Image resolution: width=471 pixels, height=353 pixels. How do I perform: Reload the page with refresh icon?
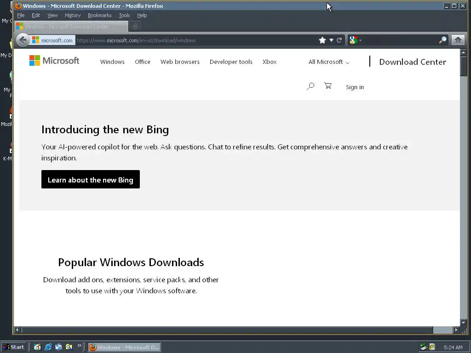tap(339, 40)
